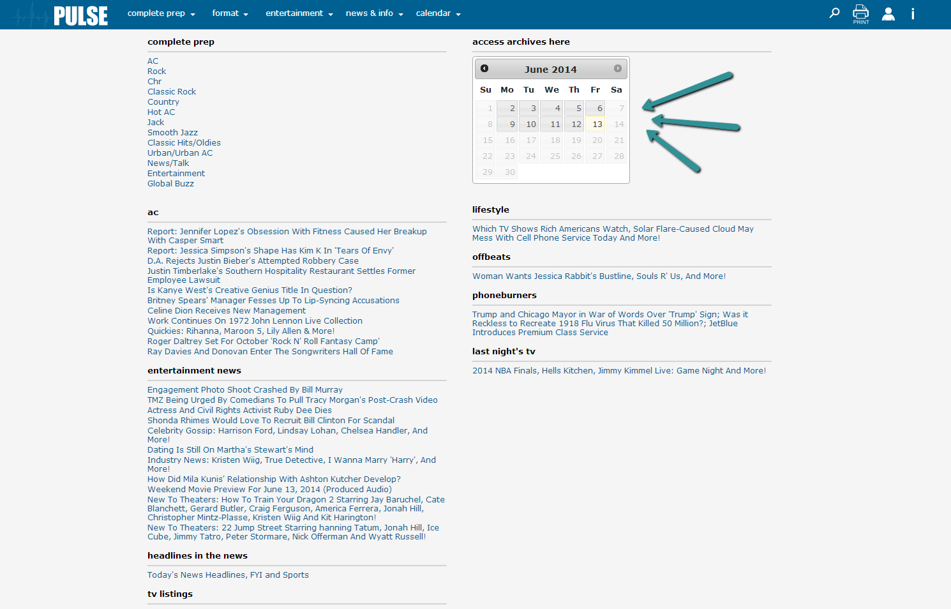Open offbeats Jessica Rabbit's Bustline link
The height and width of the screenshot is (609, 951).
(599, 276)
